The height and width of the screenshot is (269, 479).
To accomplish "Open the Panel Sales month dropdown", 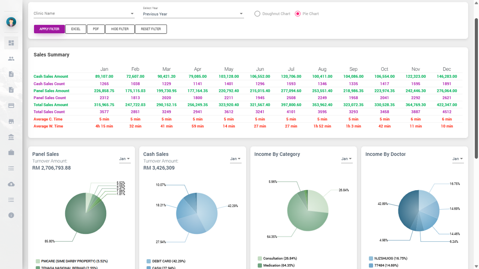I will click(x=125, y=159).
